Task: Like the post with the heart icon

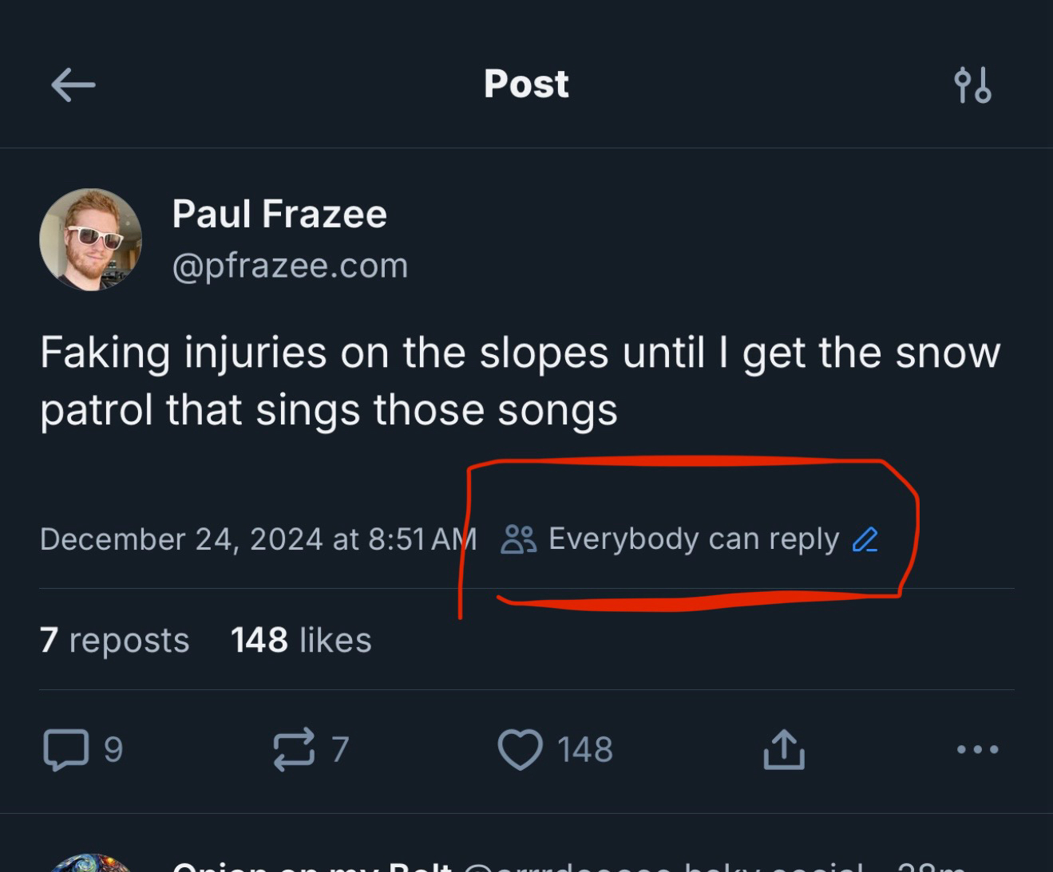Action: point(520,750)
